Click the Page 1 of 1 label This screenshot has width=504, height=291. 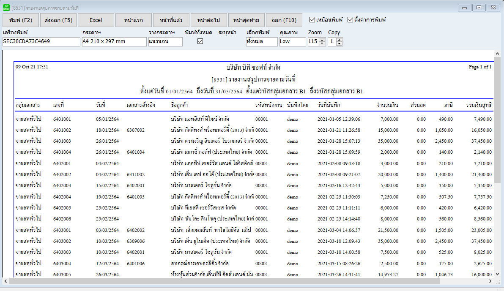(480, 67)
